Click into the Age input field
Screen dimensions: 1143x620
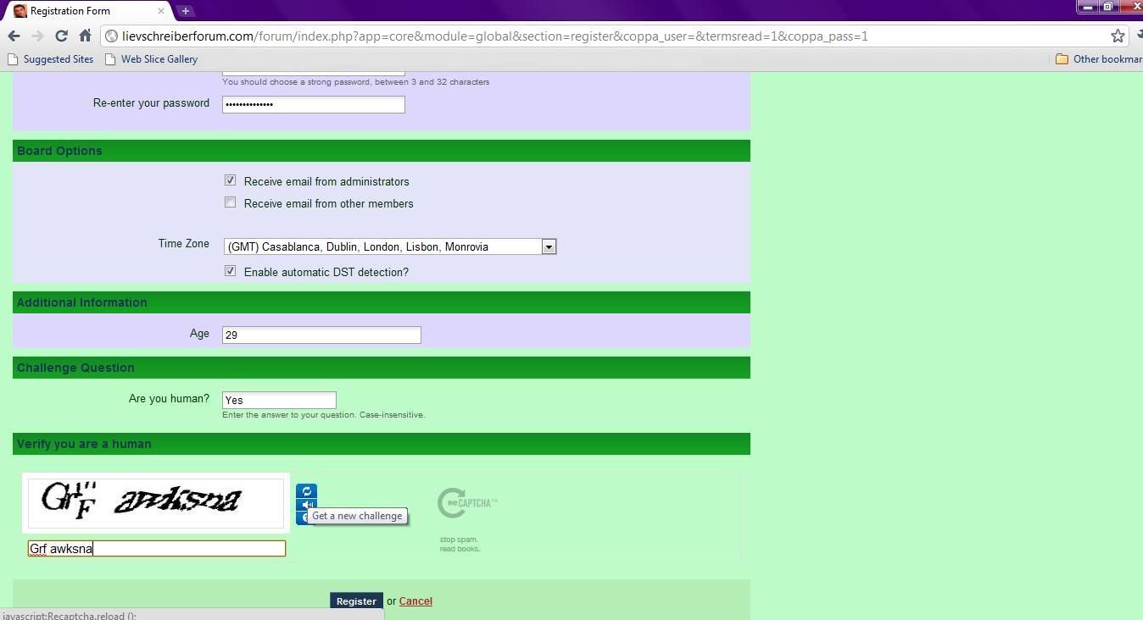coord(321,335)
